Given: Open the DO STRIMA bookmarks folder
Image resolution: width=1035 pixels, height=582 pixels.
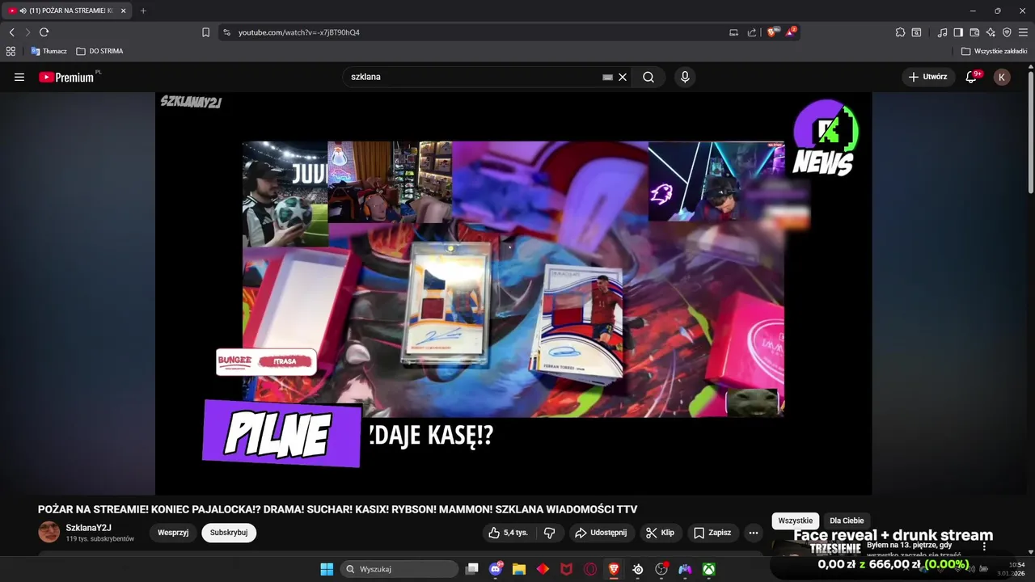Looking at the screenshot, I should click(x=99, y=51).
